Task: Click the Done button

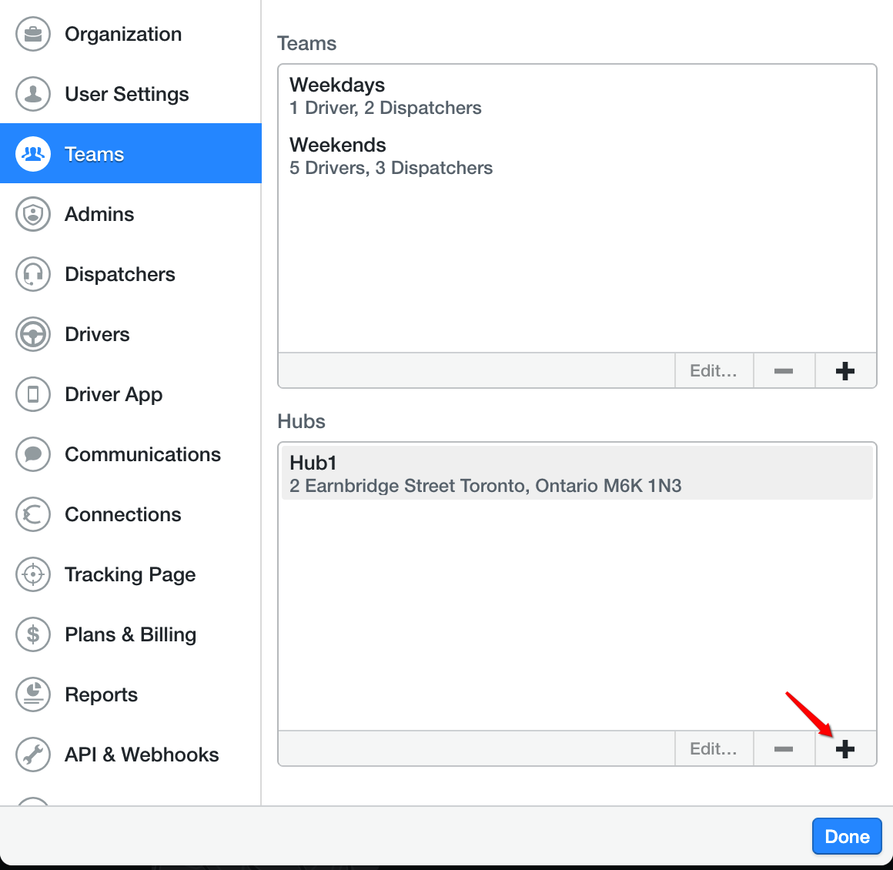Action: click(847, 836)
